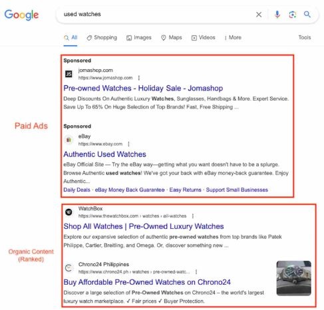The height and width of the screenshot is (310, 324).
Task: Click the Chrono24 watch thumbnail image
Action: (x=294, y=278)
